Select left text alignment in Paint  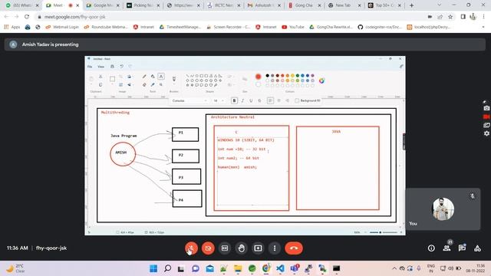click(270, 100)
